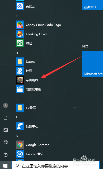
Task: Launch the 帝国霸略 game icon
Action: 20,80
